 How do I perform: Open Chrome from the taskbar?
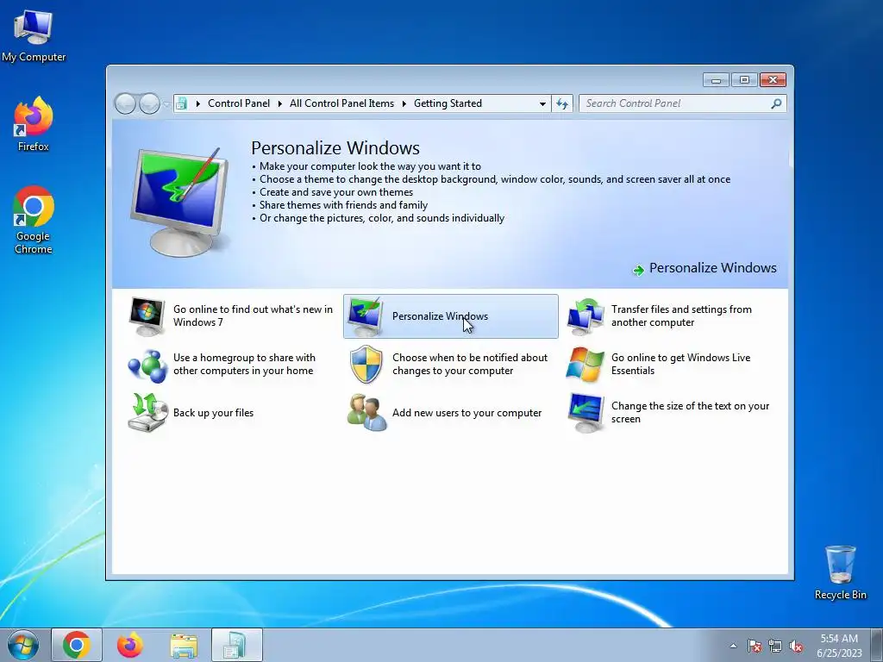coord(77,645)
